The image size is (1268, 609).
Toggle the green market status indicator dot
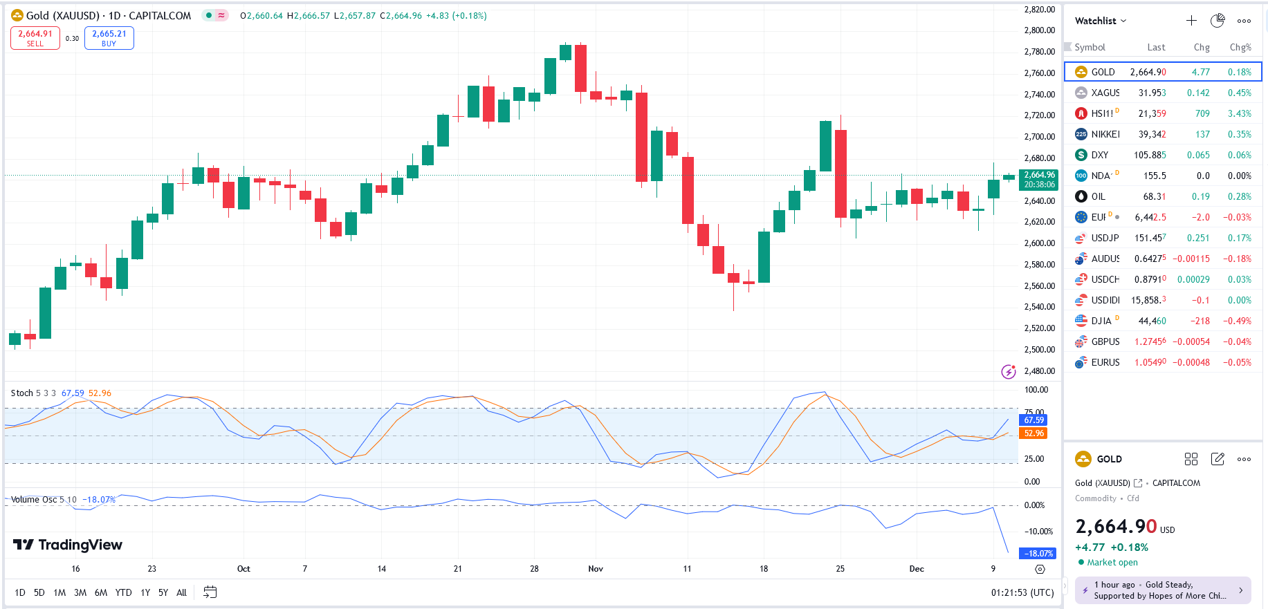click(209, 15)
